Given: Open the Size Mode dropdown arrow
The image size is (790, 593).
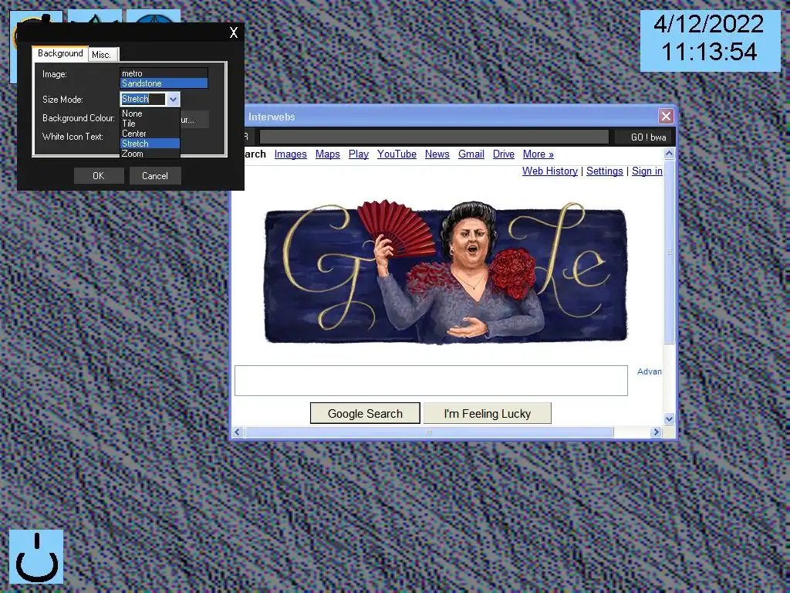Looking at the screenshot, I should (x=173, y=100).
